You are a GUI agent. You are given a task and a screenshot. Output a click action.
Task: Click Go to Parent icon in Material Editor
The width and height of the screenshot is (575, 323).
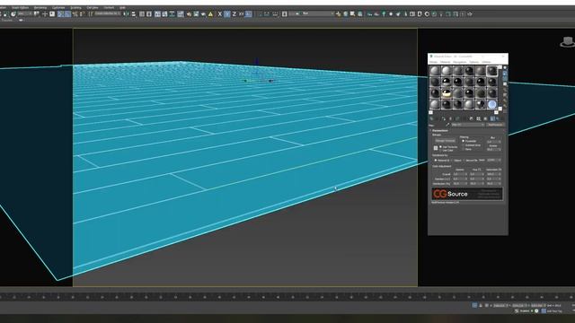coord(499,118)
